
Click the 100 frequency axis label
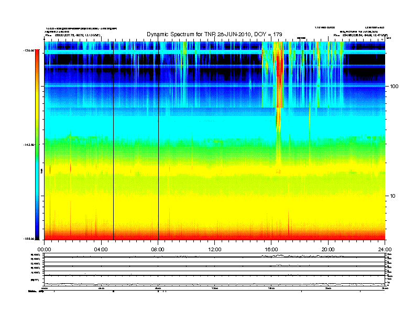[394, 87]
